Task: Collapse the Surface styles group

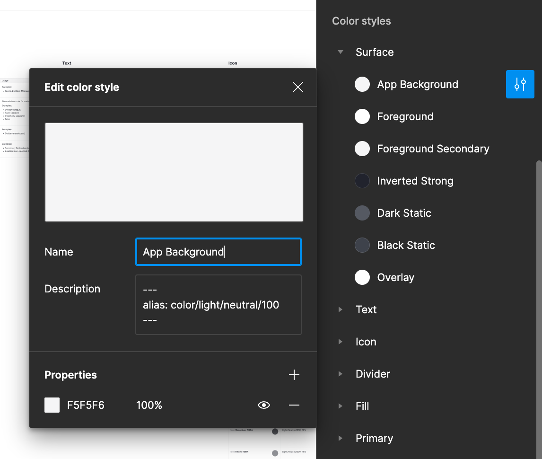Action: pyautogui.click(x=341, y=52)
